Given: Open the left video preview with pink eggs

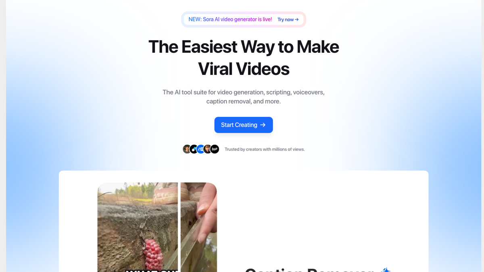Looking at the screenshot, I should [x=138, y=227].
